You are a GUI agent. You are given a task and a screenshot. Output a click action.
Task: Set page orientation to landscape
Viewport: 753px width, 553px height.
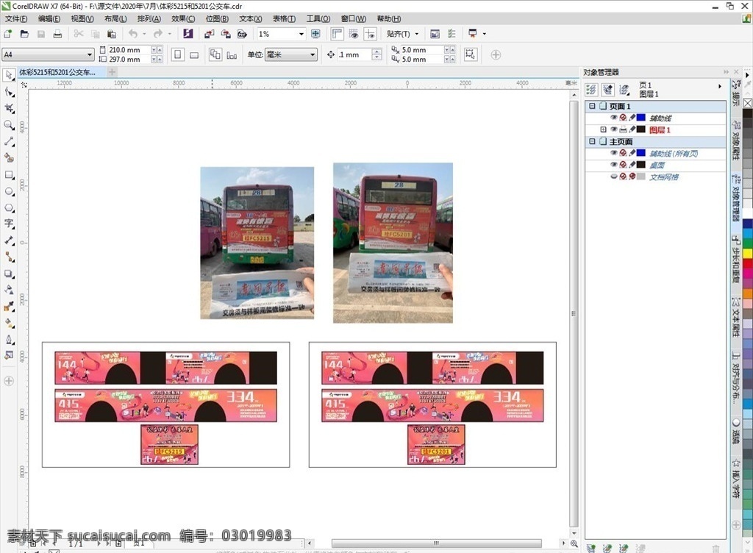[x=194, y=54]
